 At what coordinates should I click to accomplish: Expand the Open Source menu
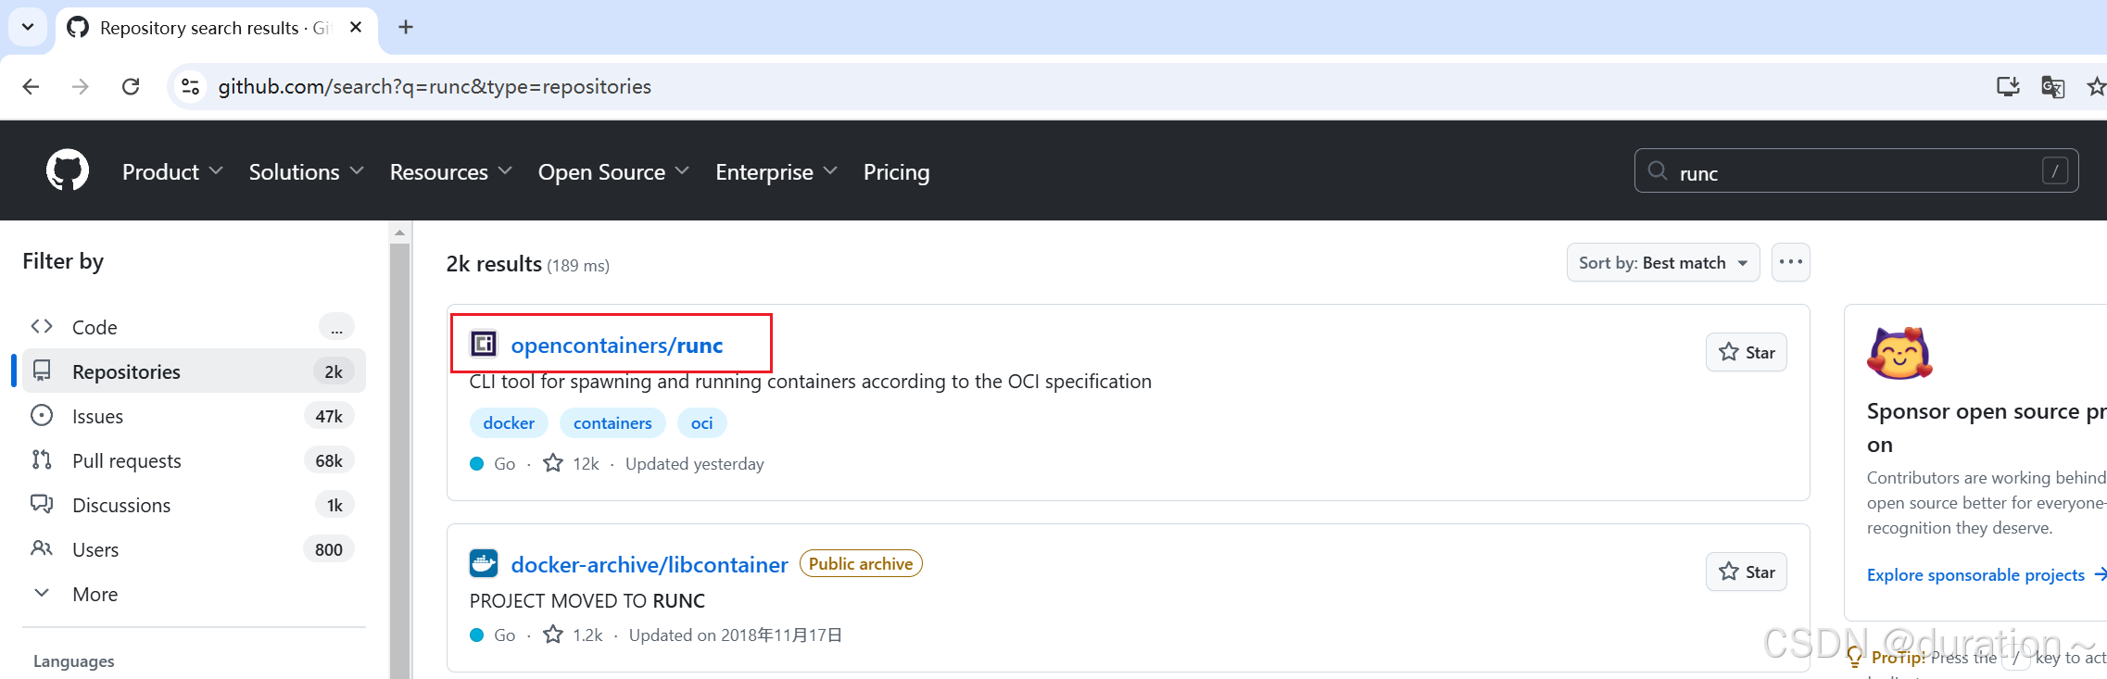pos(613,171)
